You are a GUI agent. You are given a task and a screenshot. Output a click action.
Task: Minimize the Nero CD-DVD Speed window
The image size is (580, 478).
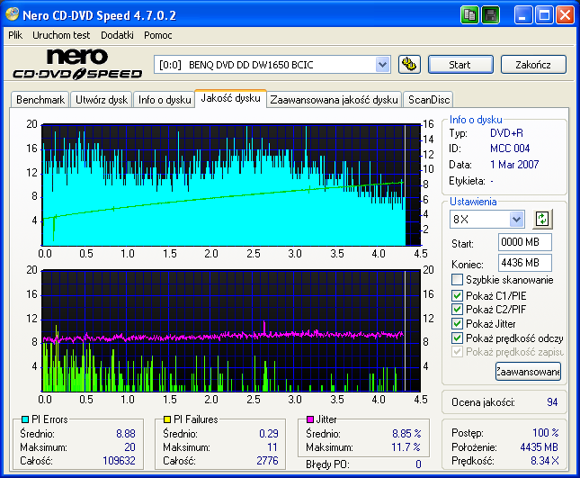coord(523,15)
